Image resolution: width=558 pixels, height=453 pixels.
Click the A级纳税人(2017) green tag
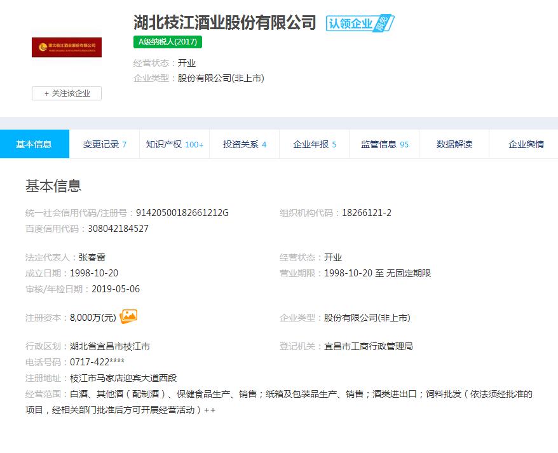[168, 42]
